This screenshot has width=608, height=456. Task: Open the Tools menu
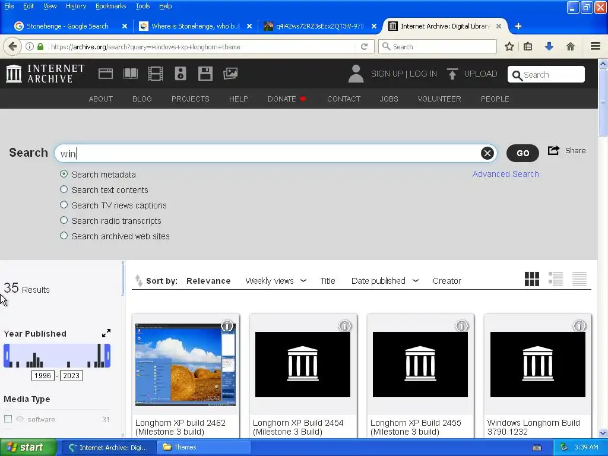tap(142, 6)
